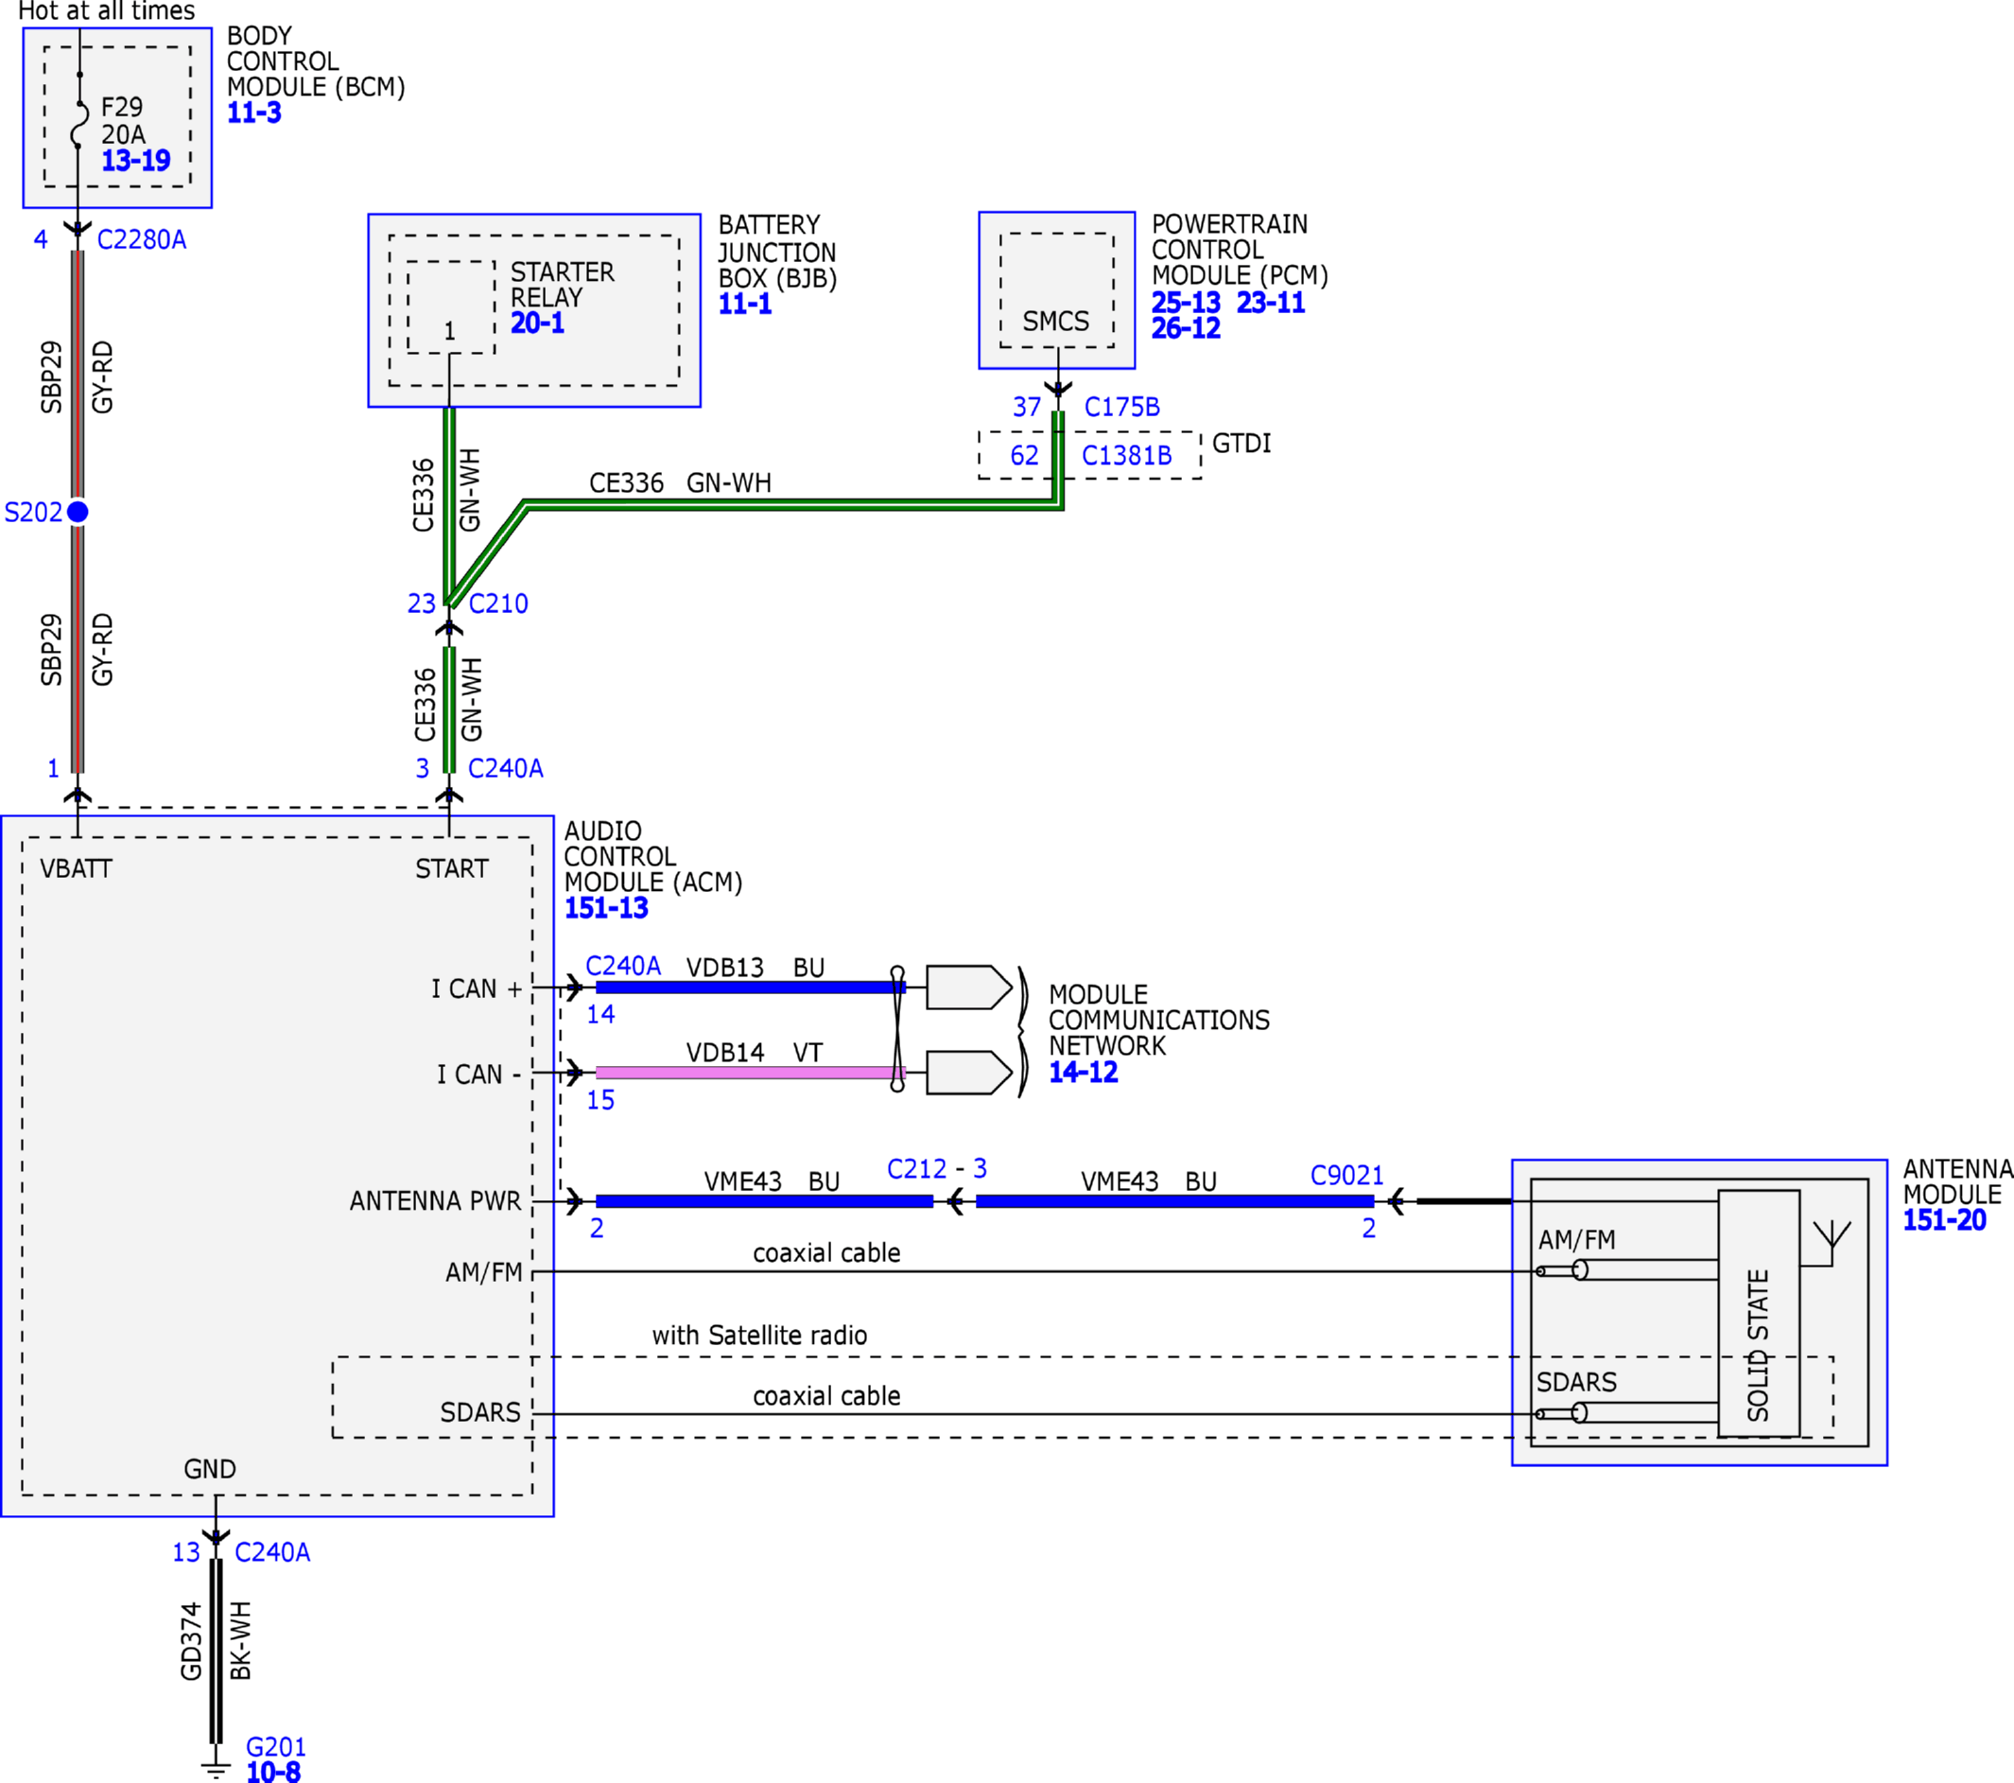This screenshot has height=1783, width=2014.
Task: Open the 20-1 Starter Relay reference
Action: click(x=537, y=323)
